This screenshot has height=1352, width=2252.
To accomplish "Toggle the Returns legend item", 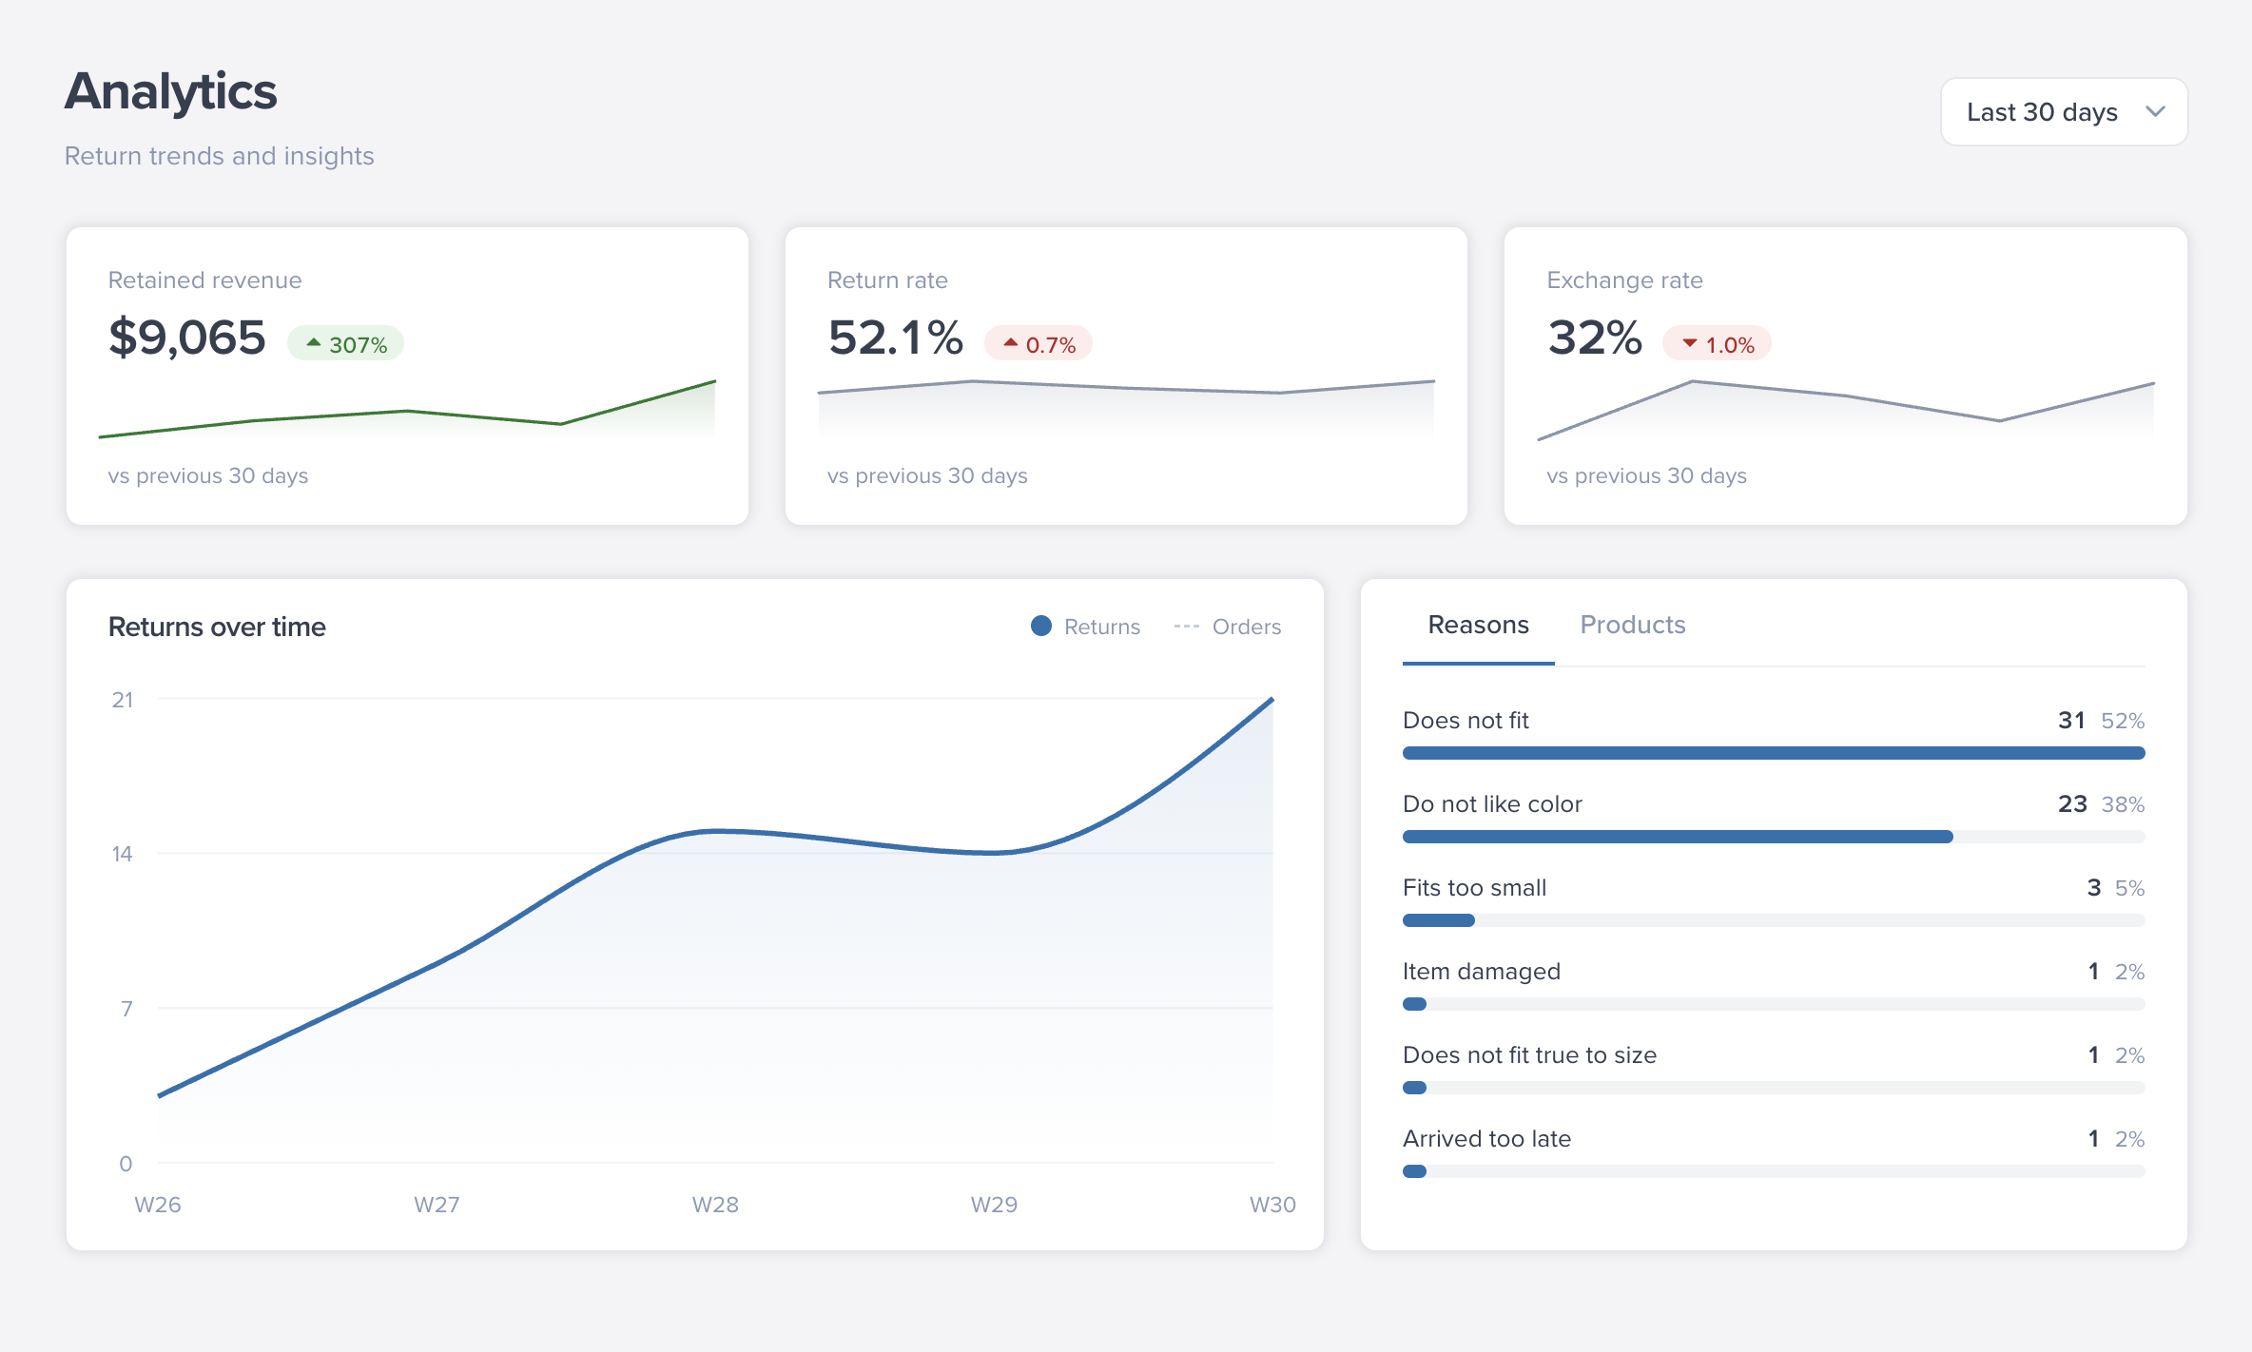I will [1085, 627].
